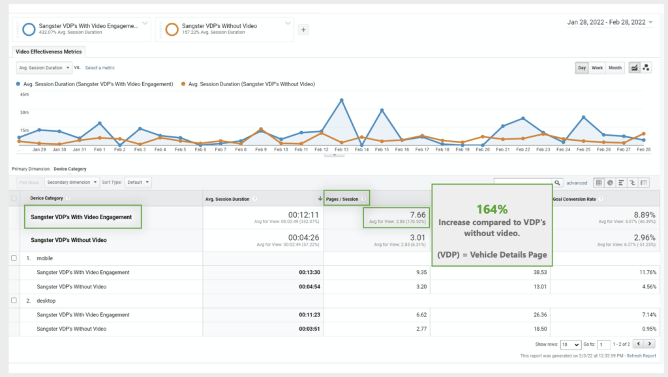Switch to line chart view icon
Image resolution: width=668 pixels, height=377 pixels.
(634, 68)
